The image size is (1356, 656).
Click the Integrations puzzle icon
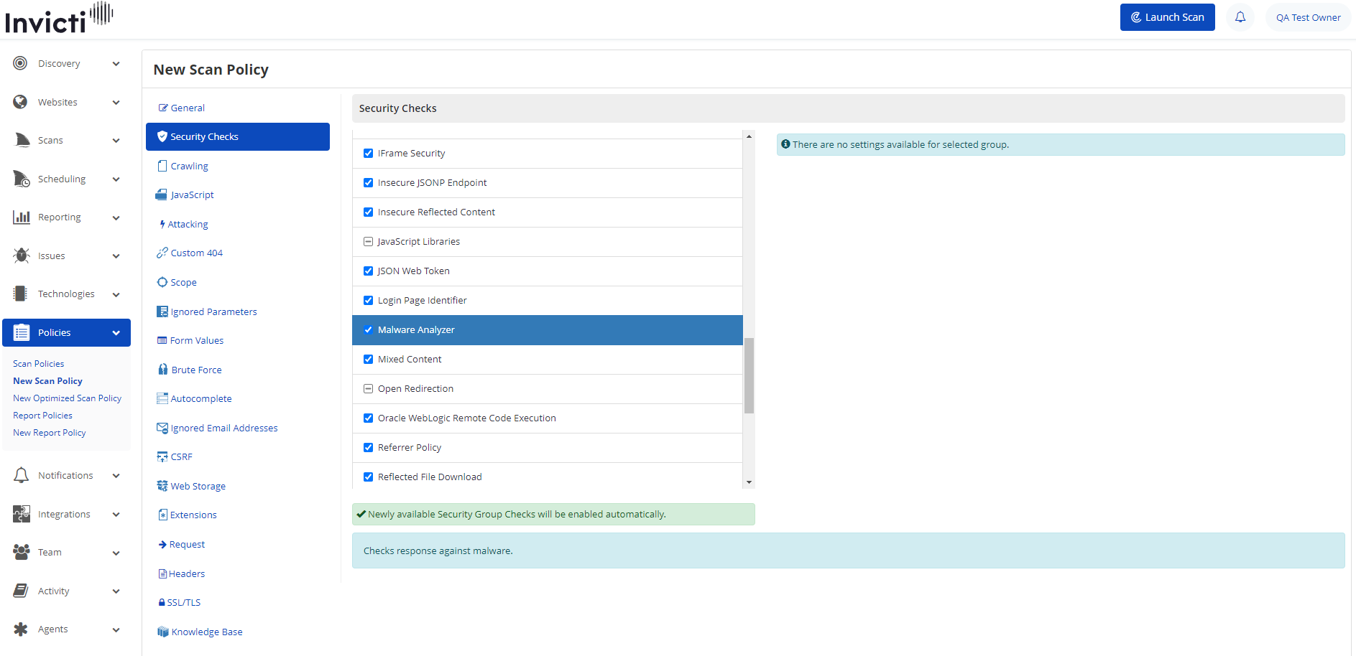click(22, 514)
